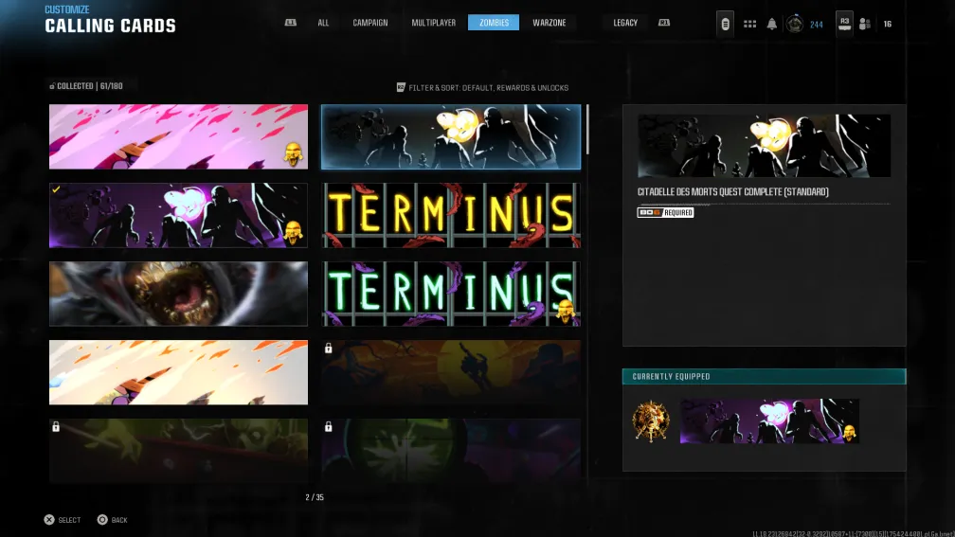Image resolution: width=955 pixels, height=537 pixels.
Task: Click the Select button prompt
Action: point(63,520)
